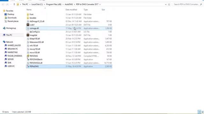
Task: Select USER-PC network computer
Action: pos(11,66)
